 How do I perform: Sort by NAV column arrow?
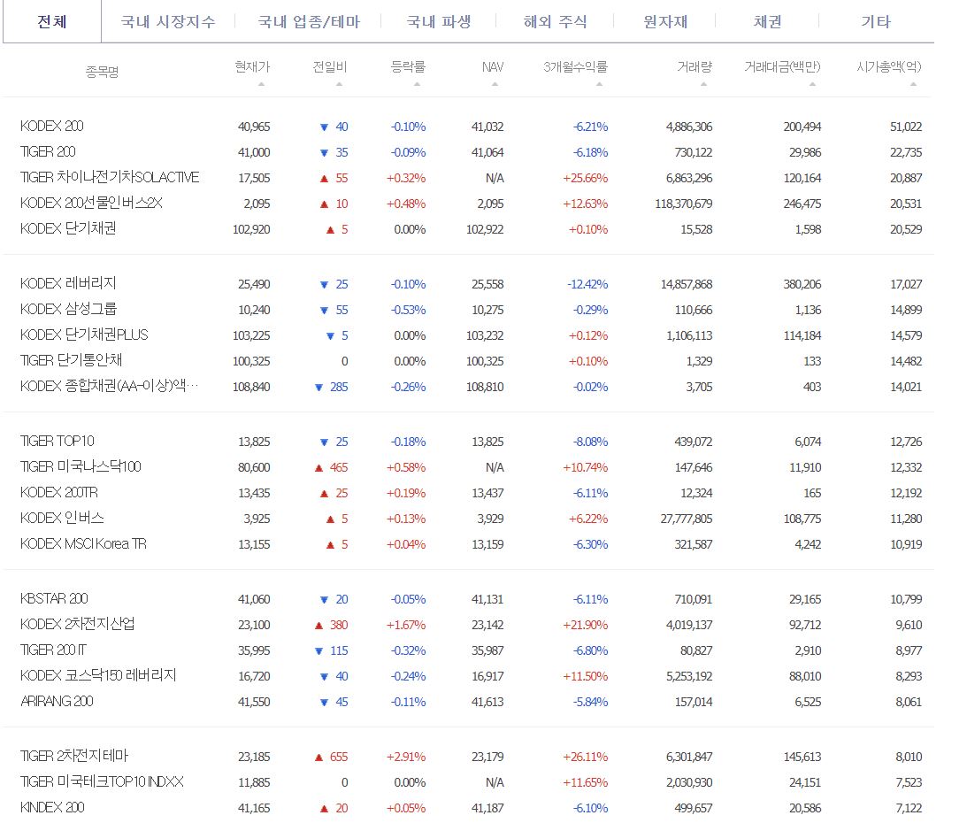pos(495,84)
